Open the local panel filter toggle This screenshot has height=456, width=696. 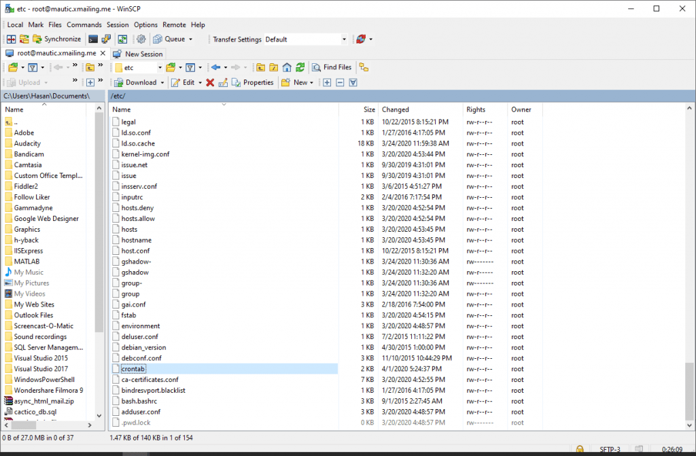[x=33, y=67]
